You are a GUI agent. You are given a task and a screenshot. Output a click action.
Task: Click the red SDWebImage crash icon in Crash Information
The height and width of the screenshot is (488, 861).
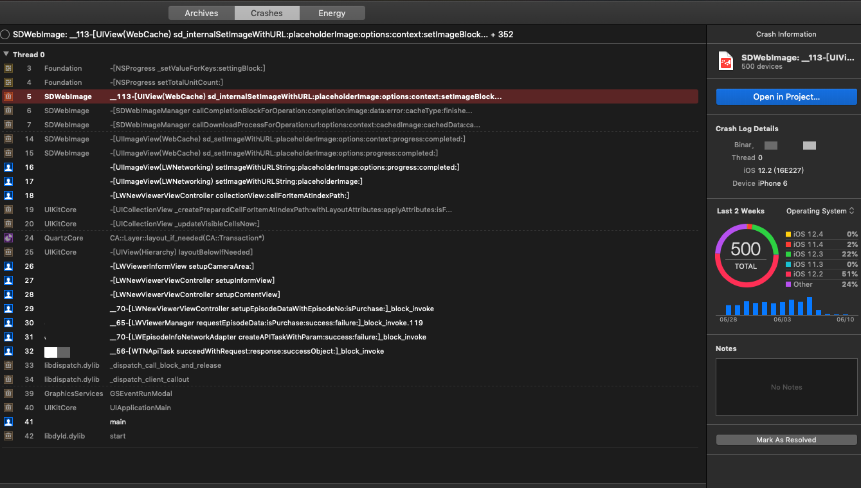pos(725,60)
